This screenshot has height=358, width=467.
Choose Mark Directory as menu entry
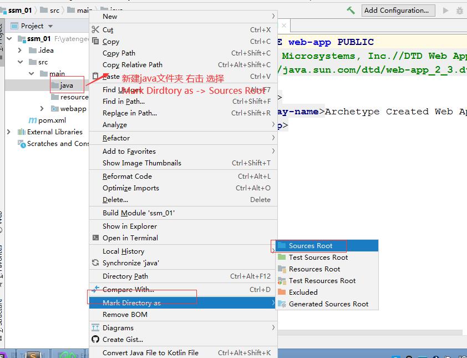(x=131, y=303)
